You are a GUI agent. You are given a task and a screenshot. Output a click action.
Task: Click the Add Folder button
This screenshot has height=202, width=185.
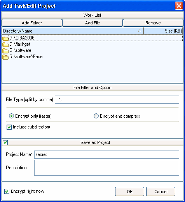click(32, 23)
